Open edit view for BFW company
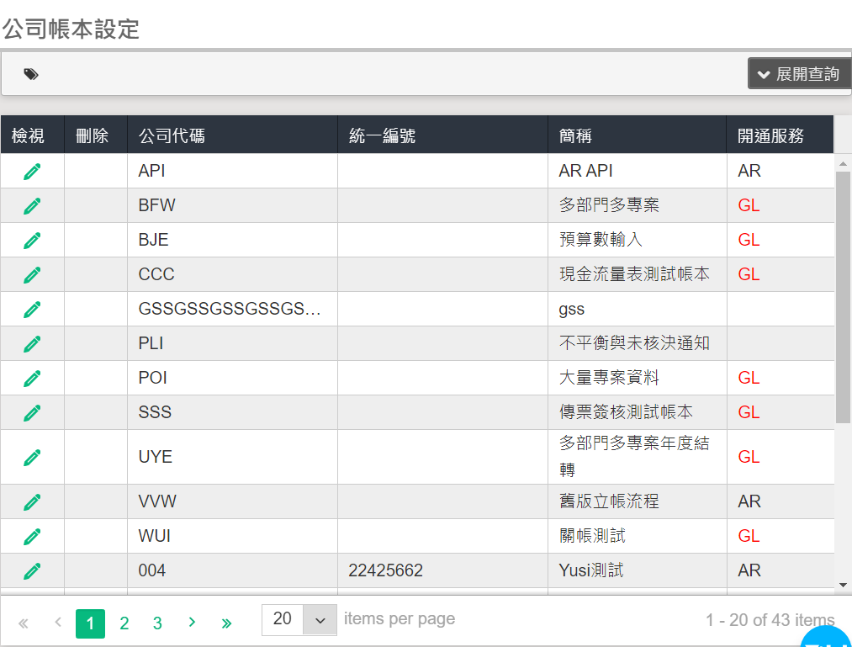Image resolution: width=852 pixels, height=647 pixels. pos(32,205)
